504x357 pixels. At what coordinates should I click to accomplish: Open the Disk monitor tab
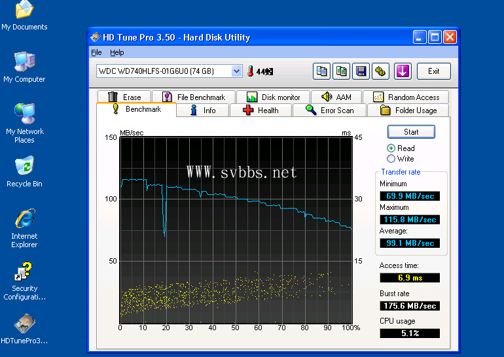pyautogui.click(x=274, y=97)
